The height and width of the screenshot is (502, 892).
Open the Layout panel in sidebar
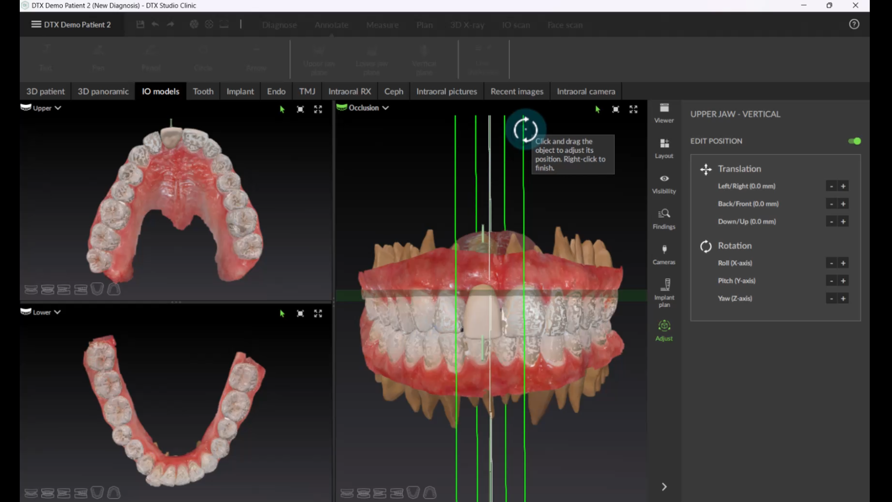pyautogui.click(x=664, y=148)
